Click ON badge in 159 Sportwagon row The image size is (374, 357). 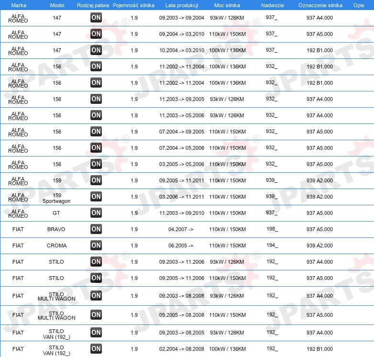tap(96, 197)
